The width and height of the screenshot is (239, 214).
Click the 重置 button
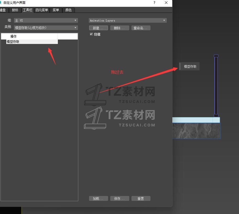(x=141, y=199)
